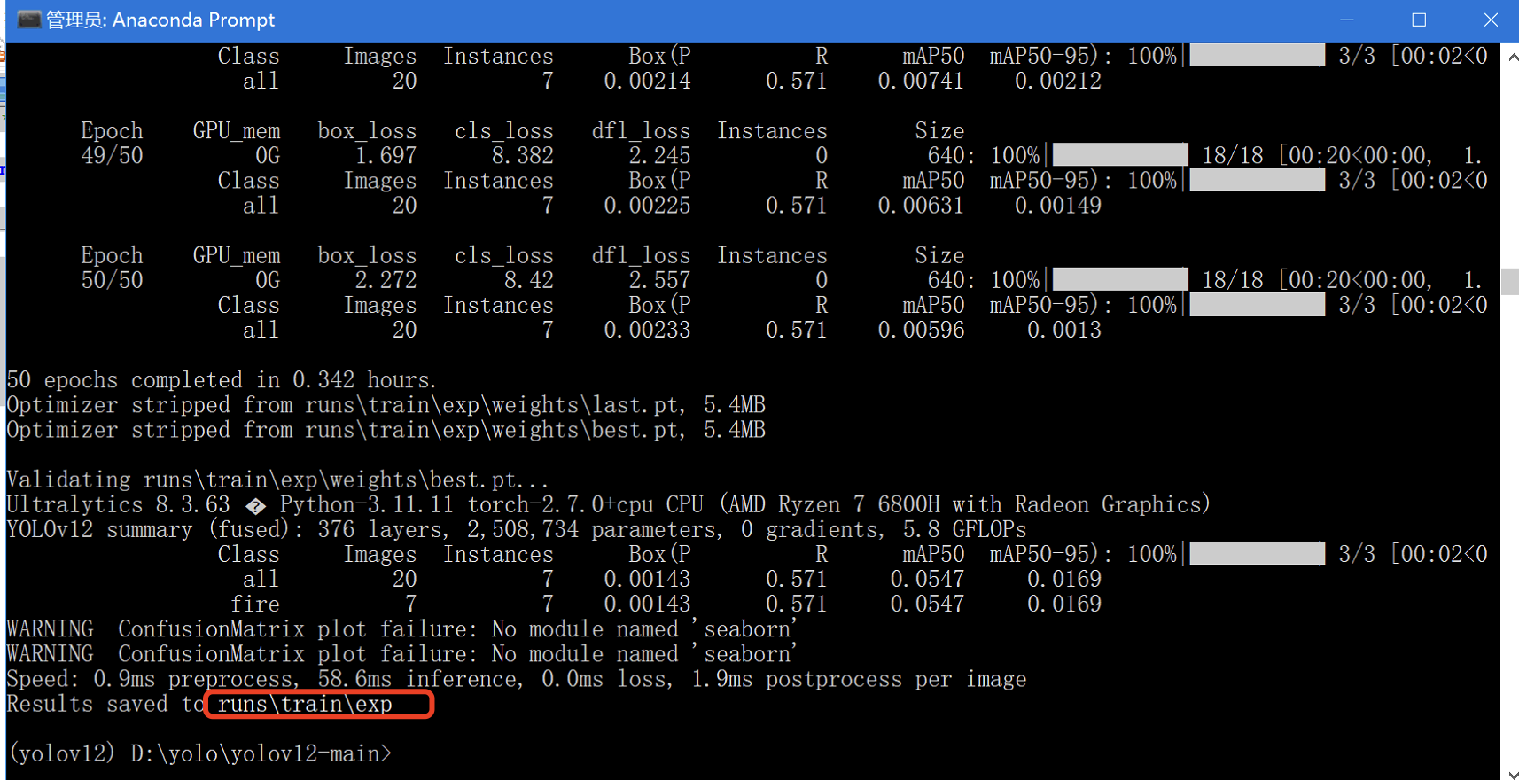Click the mAP50-95 value 0.00149
1519x780 pixels.
click(1058, 206)
